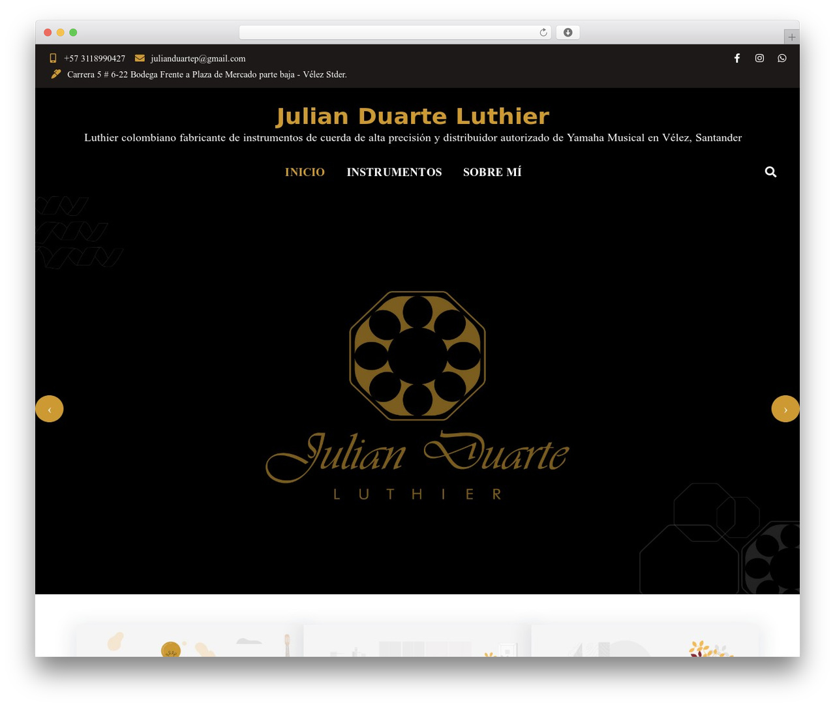Click the Julian Duarte logo slide image

(x=417, y=396)
